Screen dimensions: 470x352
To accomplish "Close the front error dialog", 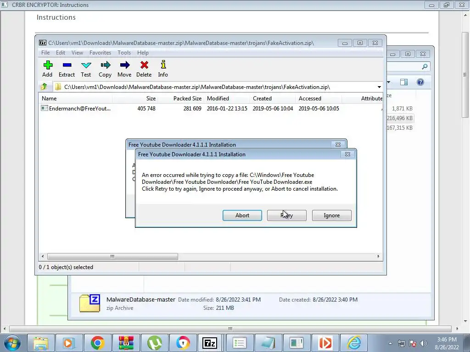I will pos(347,154).
